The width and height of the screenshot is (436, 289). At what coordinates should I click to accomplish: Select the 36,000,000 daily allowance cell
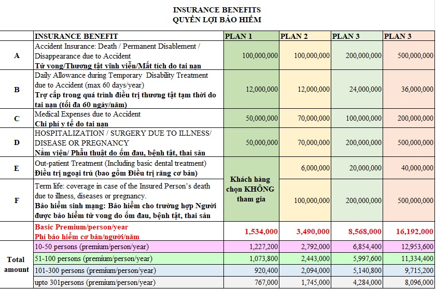click(x=416, y=89)
